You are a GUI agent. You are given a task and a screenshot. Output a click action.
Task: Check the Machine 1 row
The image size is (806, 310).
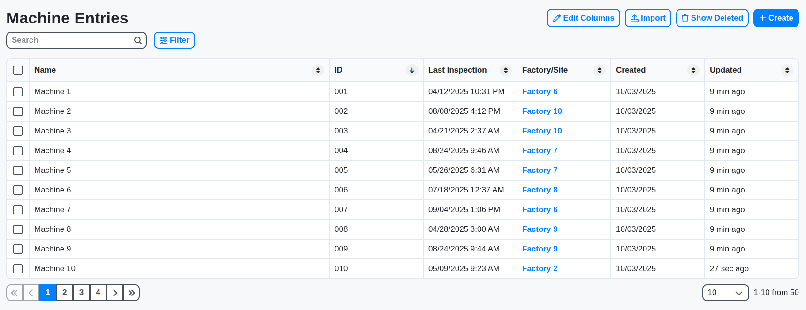(18, 92)
